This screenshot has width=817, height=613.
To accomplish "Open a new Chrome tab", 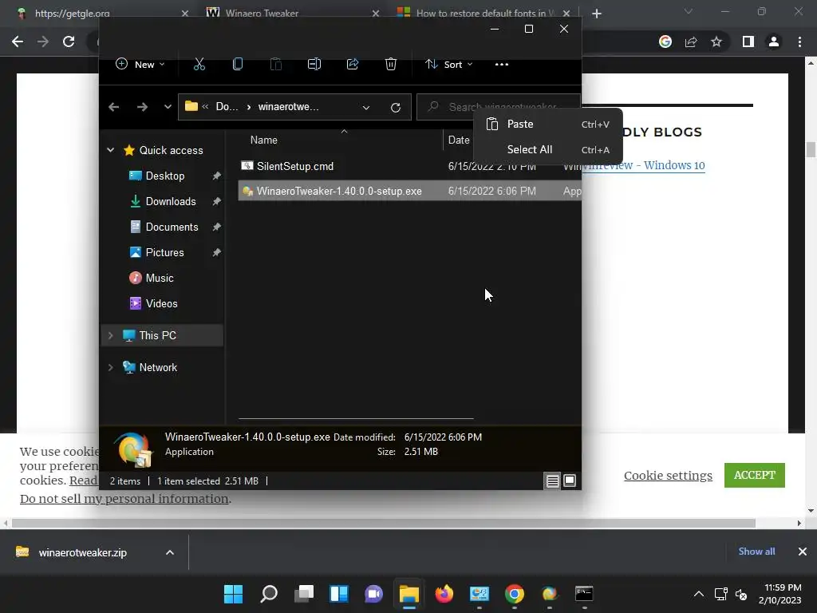I will (597, 14).
